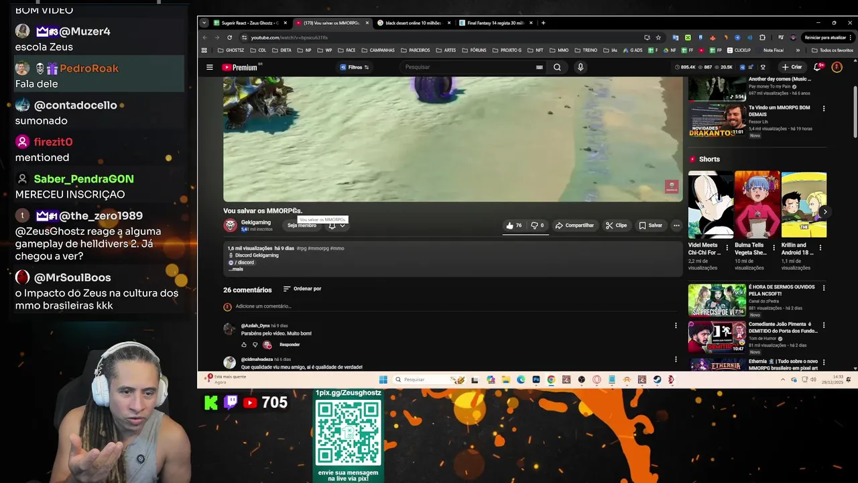Viewport: 858px width, 483px height.
Task: Click the YouTube Premium logo
Action: [240, 67]
